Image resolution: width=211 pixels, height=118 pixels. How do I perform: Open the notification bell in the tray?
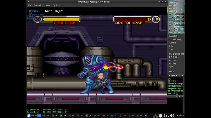(161, 115)
